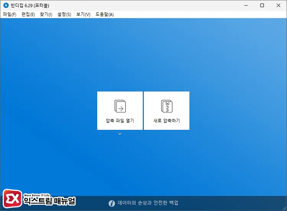The width and height of the screenshot is (287, 211).
Task: Click the resize grip in the bottom-right corner
Action: tap(284, 208)
